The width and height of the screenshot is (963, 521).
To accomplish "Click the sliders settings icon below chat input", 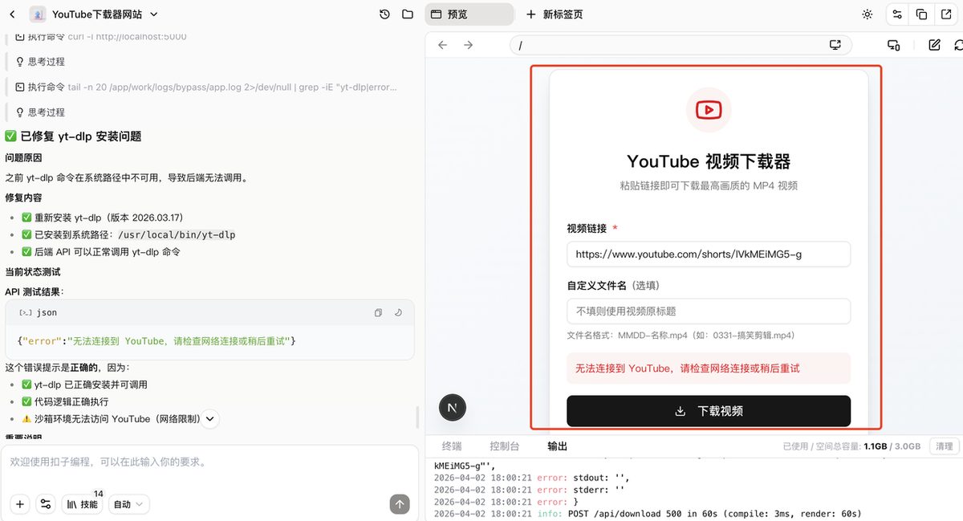I will click(46, 504).
